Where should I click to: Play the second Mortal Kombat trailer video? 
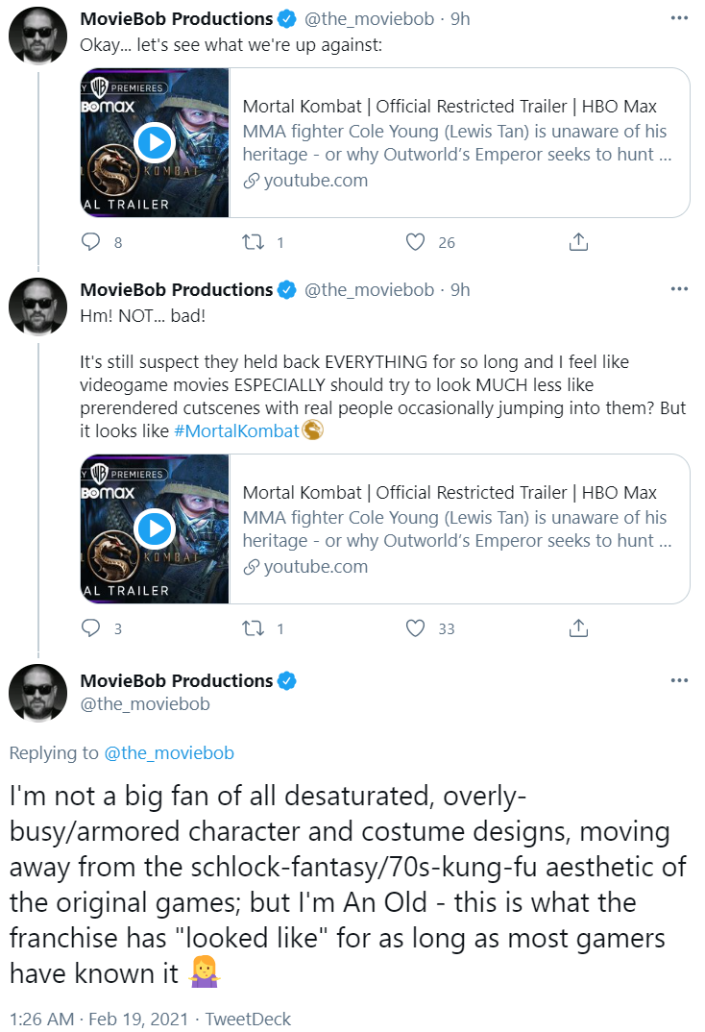pos(155,528)
